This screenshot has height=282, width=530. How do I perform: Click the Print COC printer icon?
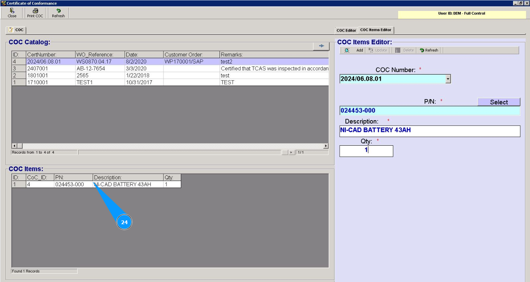[x=35, y=11]
